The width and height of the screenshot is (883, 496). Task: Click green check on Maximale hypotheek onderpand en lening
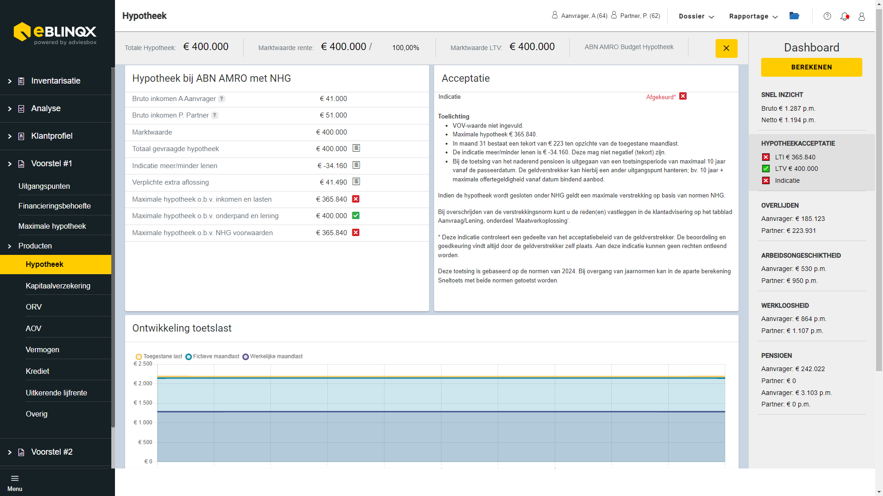coord(356,215)
